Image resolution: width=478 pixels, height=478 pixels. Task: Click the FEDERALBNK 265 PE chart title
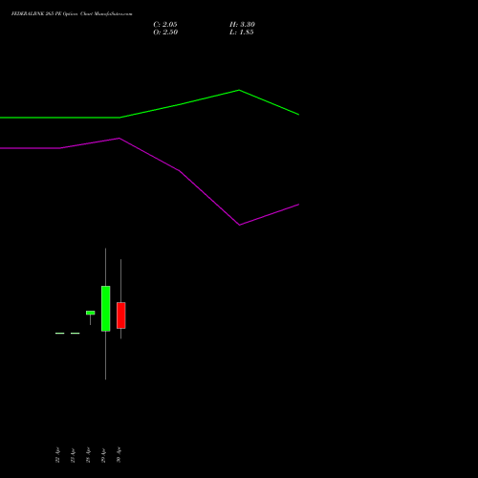[72, 13]
